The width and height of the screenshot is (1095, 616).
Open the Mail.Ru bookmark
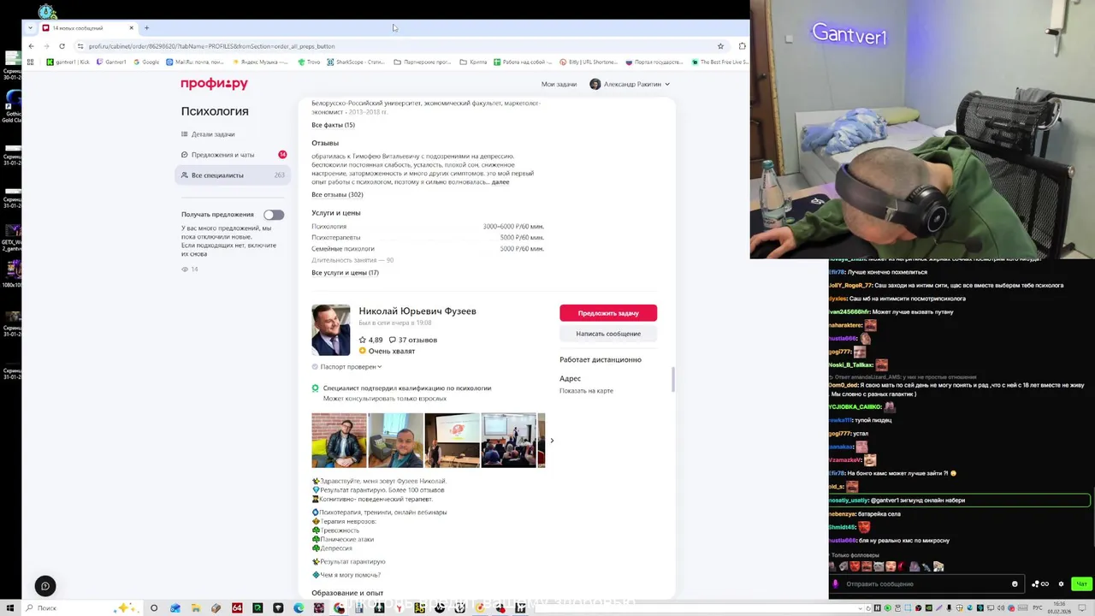coord(195,62)
